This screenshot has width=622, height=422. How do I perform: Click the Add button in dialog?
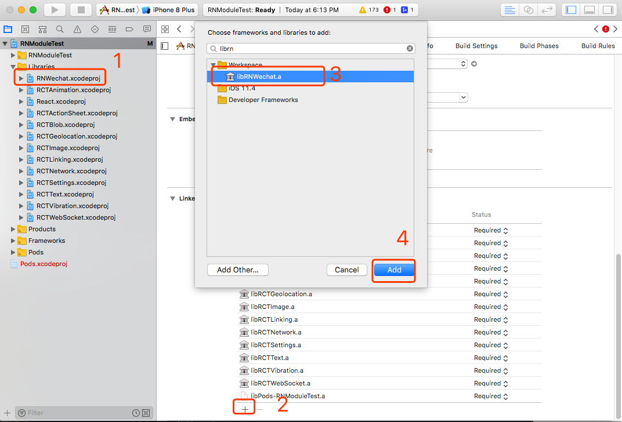click(394, 270)
